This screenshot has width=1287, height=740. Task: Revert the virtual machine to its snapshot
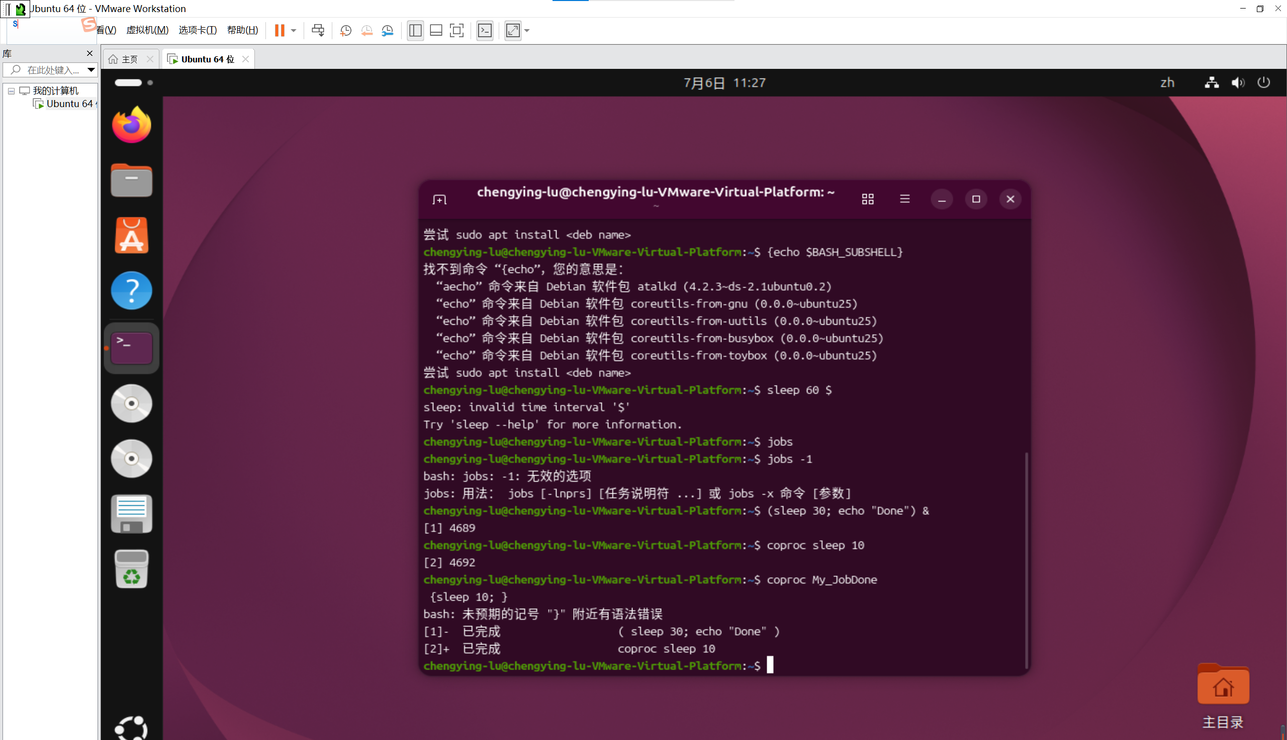click(367, 31)
